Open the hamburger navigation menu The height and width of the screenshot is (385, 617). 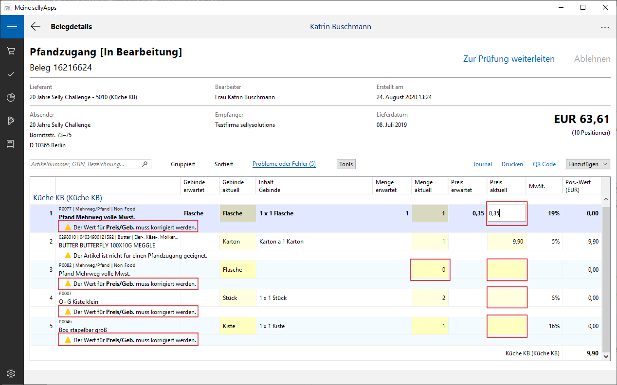click(12, 27)
